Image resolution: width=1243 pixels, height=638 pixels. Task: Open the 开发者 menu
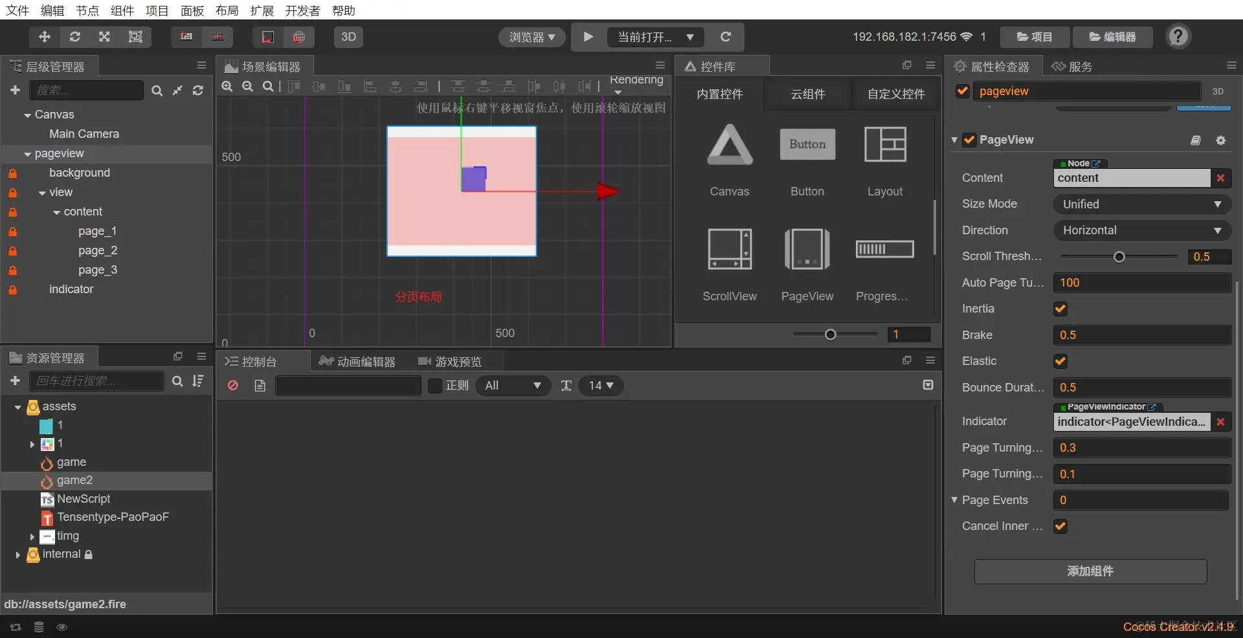point(302,10)
